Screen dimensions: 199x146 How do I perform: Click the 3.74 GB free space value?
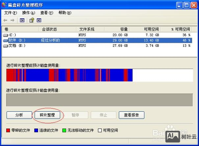pos(152,46)
